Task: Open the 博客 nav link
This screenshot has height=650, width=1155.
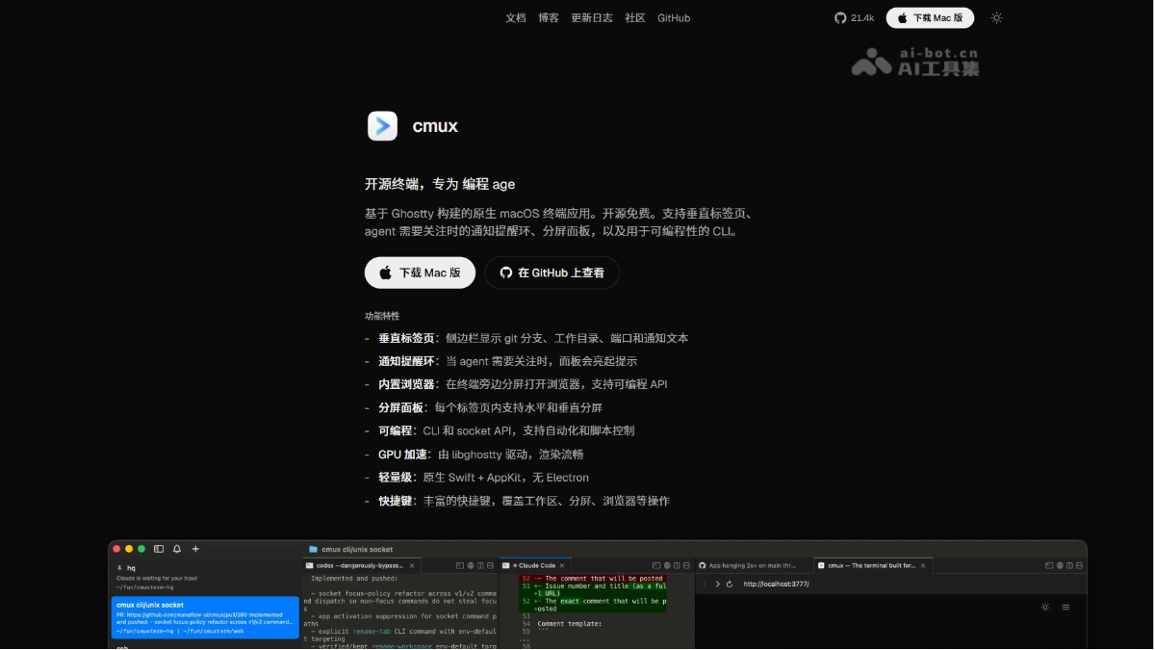Action: pyautogui.click(x=549, y=17)
